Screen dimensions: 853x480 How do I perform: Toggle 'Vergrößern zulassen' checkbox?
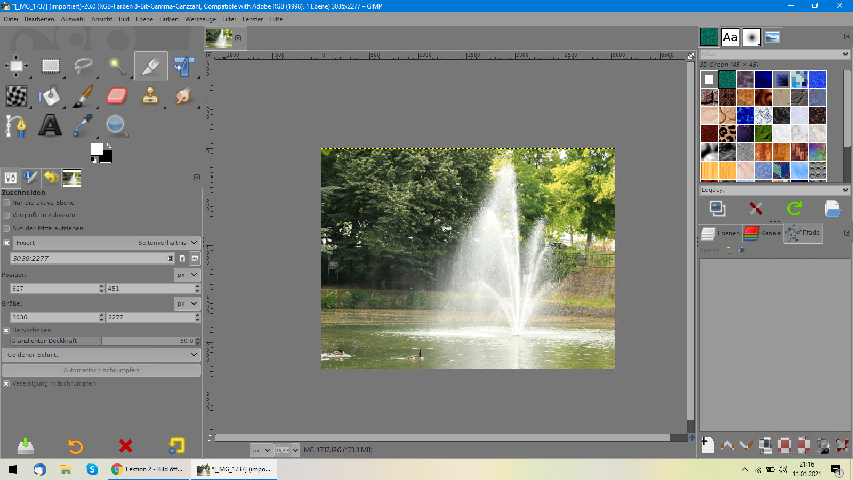6,215
